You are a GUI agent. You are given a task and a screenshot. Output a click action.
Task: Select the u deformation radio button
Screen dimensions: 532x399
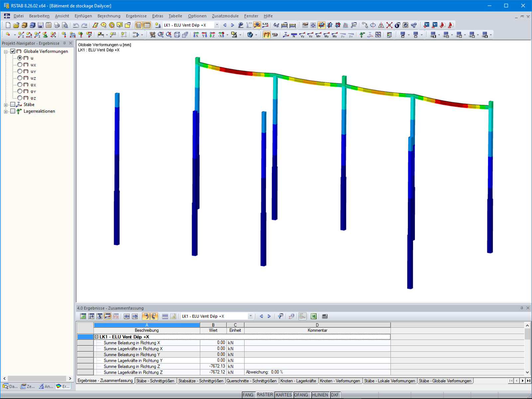coord(20,58)
